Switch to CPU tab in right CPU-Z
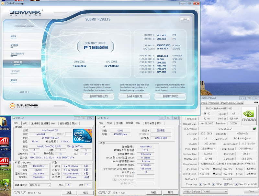 101,123
